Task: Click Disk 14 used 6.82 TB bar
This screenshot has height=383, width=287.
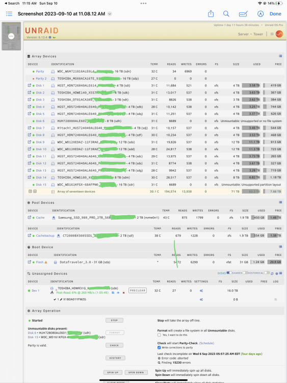Action: (x=251, y=177)
